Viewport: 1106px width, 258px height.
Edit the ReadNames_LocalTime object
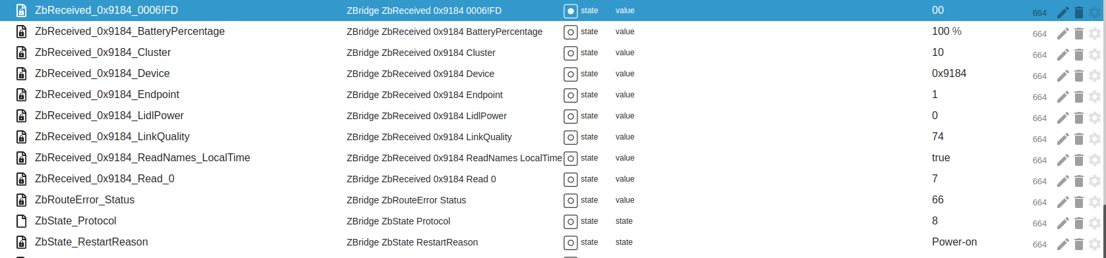(1062, 160)
